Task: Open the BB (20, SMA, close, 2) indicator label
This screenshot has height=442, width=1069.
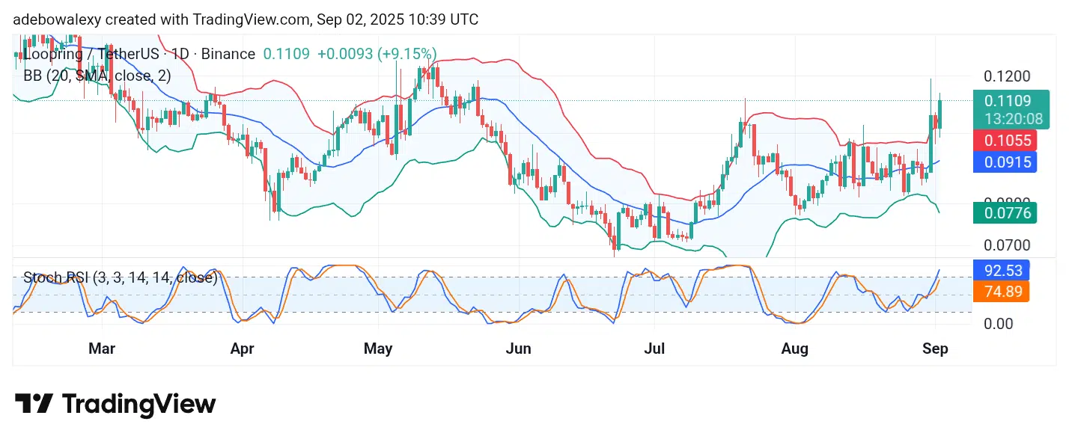Action: (97, 76)
